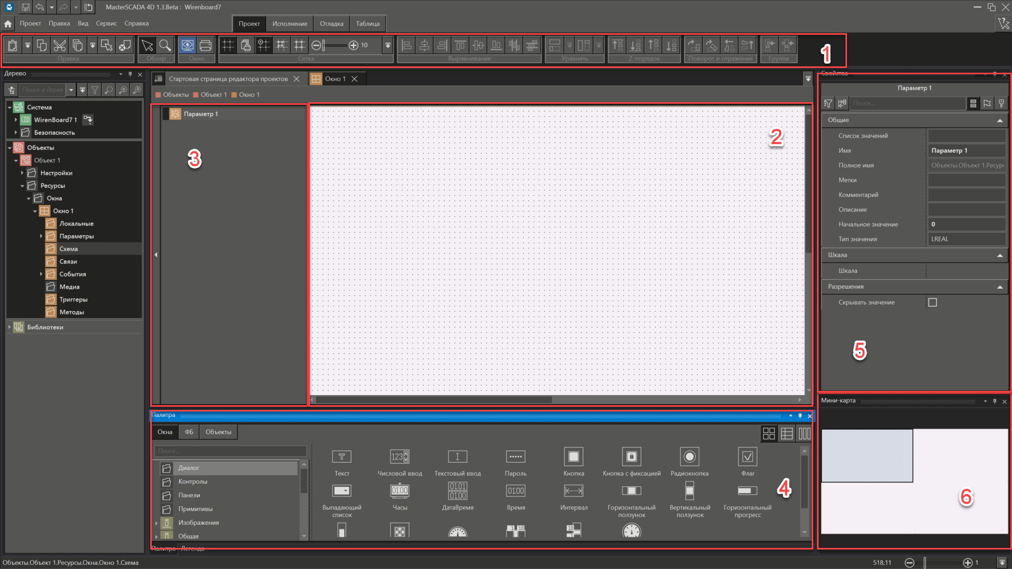This screenshot has height=569, width=1012.
Task: Click the filter funnel icon in Дерево panel
Action: (x=95, y=90)
